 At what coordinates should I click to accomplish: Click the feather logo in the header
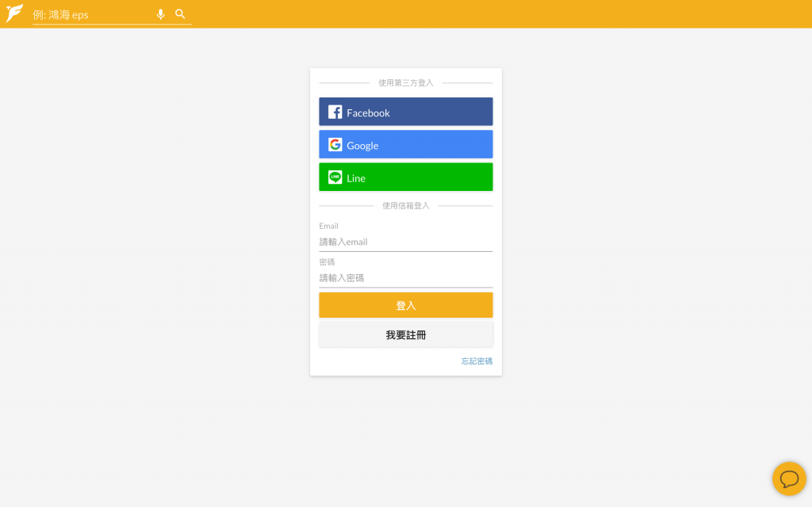pyautogui.click(x=14, y=13)
